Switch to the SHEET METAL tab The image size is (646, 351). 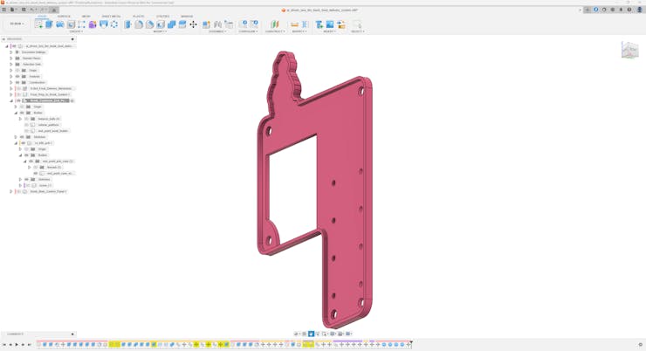point(111,16)
